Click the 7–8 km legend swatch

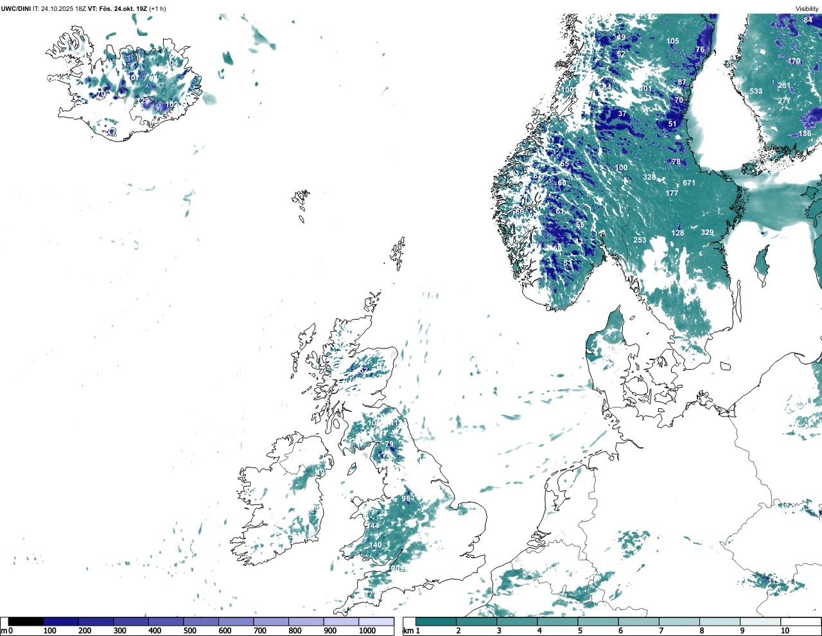click(x=679, y=621)
